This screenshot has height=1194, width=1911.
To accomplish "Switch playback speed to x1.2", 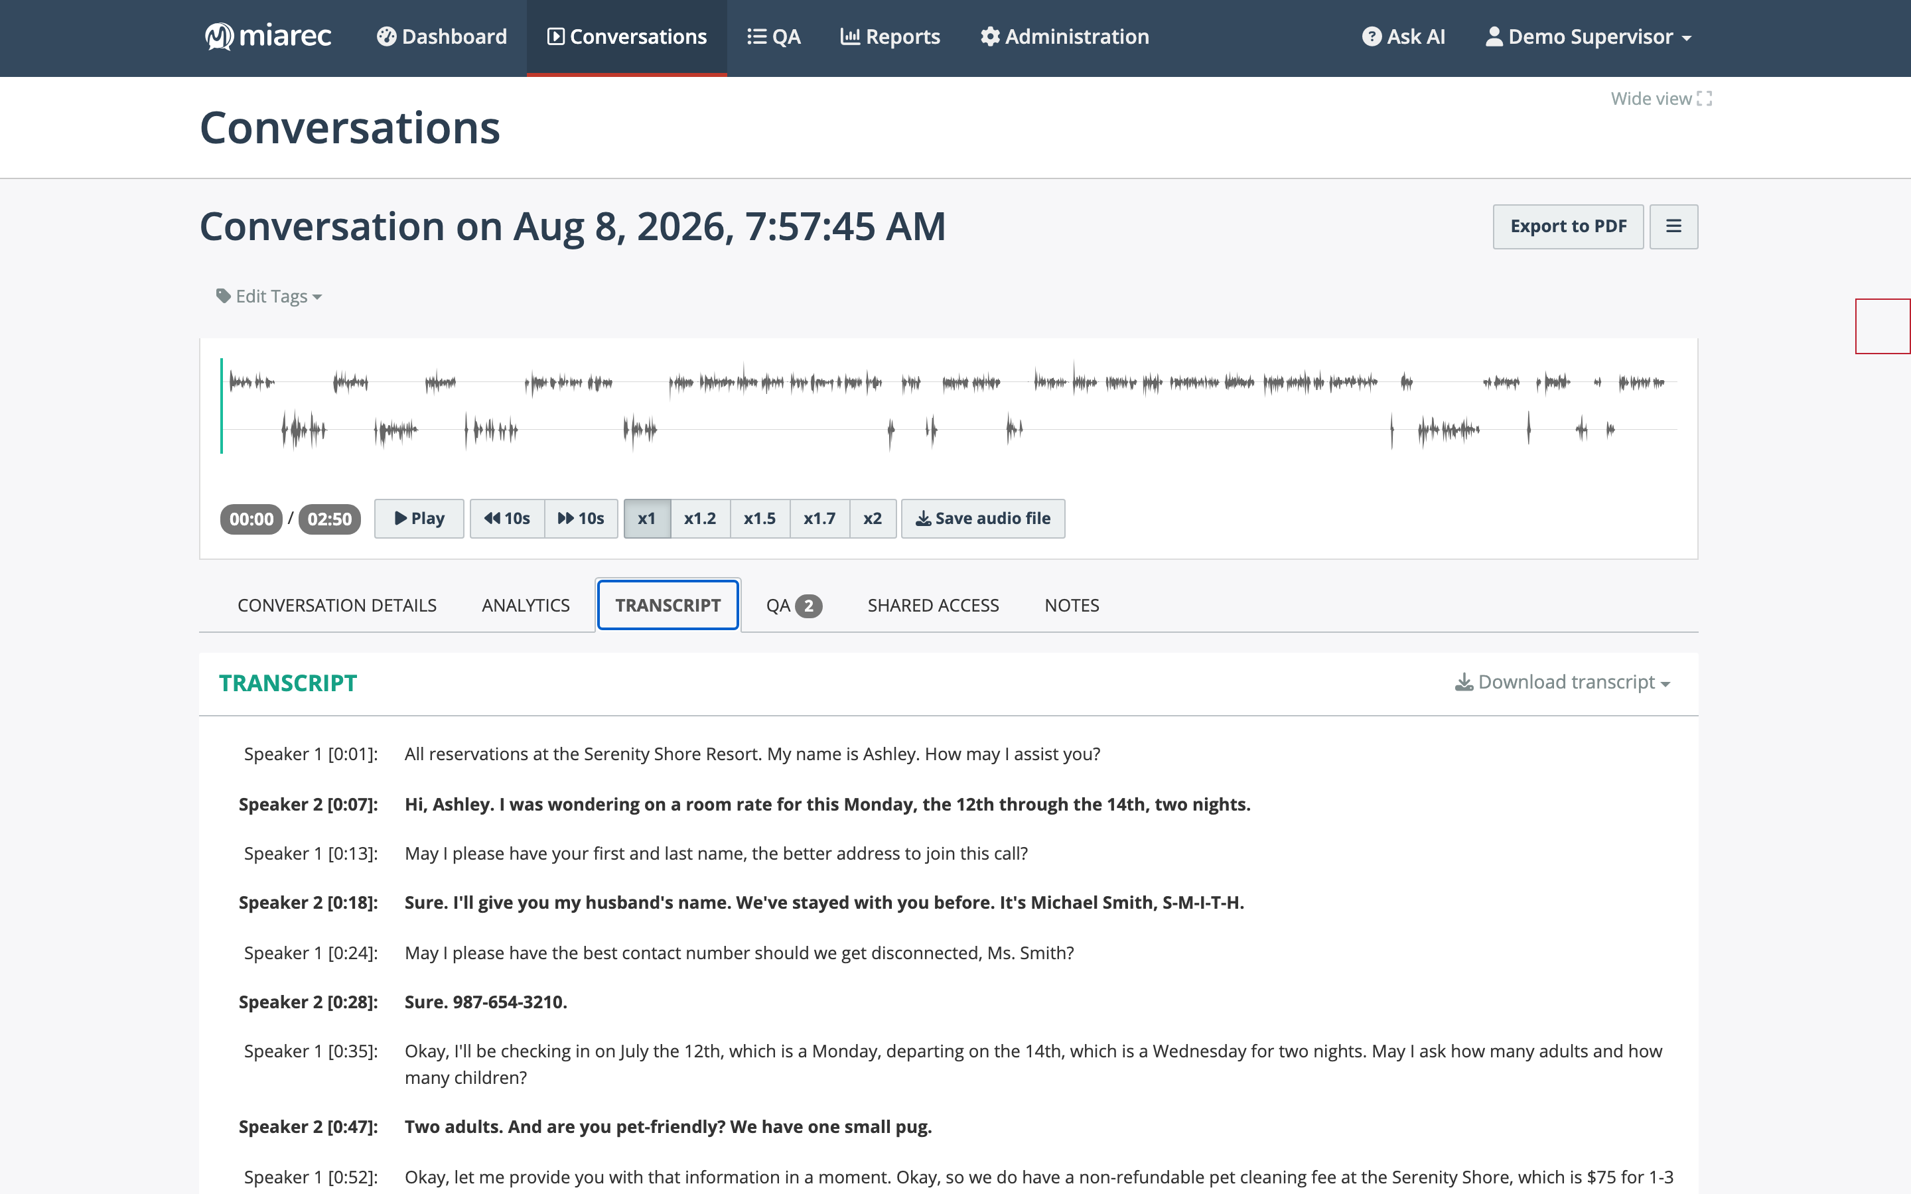I will coord(701,519).
